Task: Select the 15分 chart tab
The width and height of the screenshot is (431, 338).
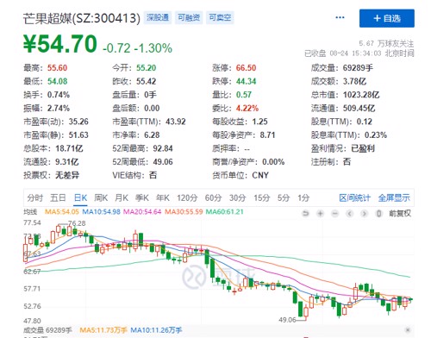Action: click(261, 197)
